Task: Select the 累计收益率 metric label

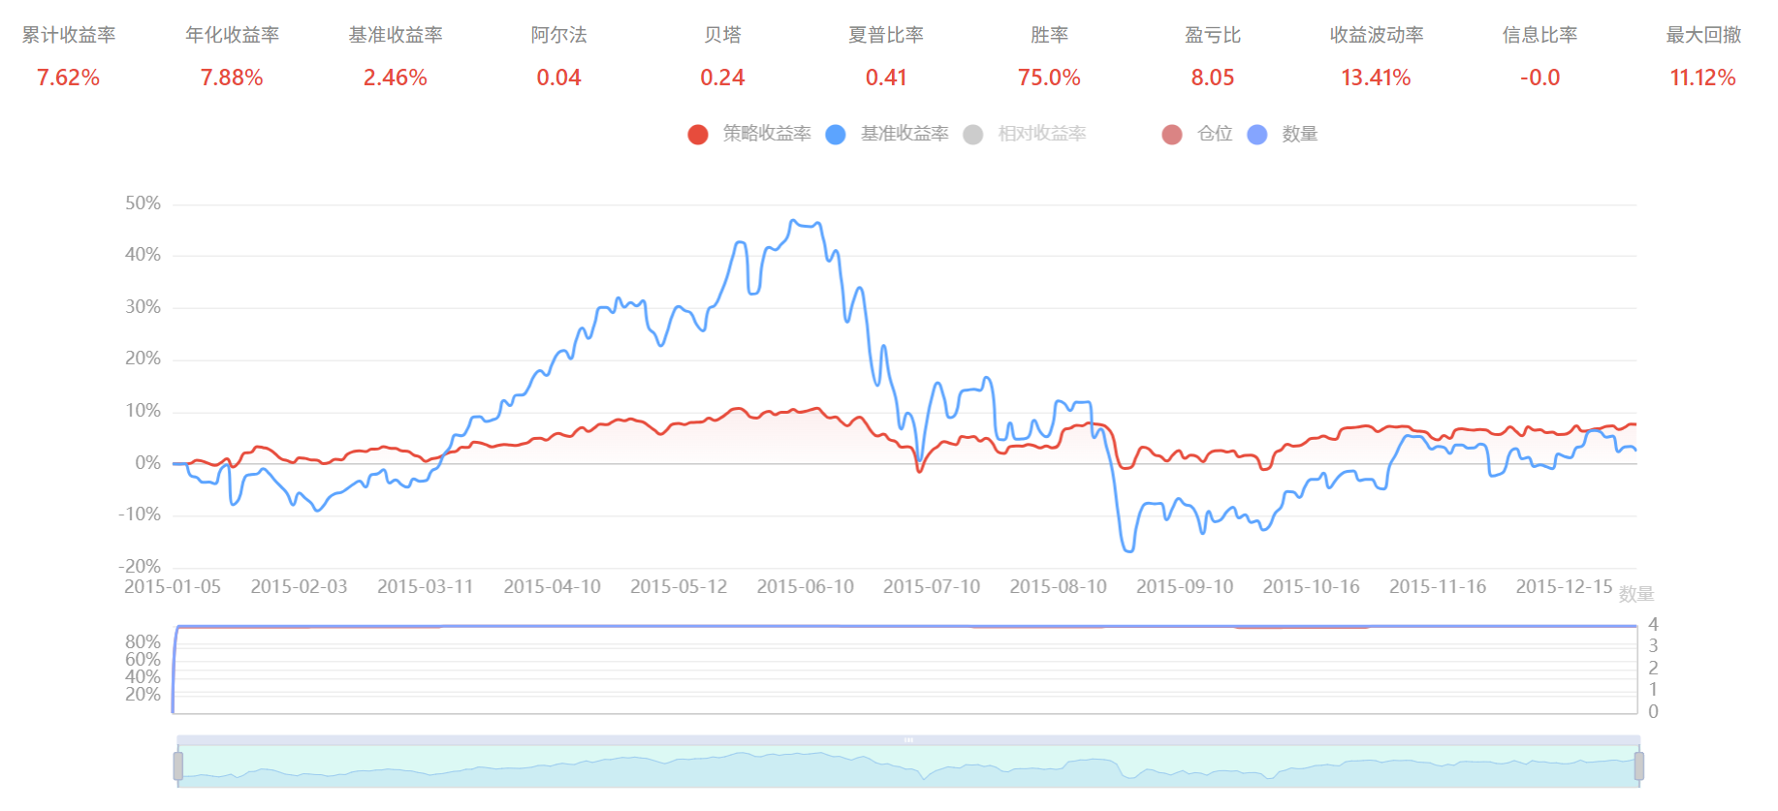Action: [69, 35]
